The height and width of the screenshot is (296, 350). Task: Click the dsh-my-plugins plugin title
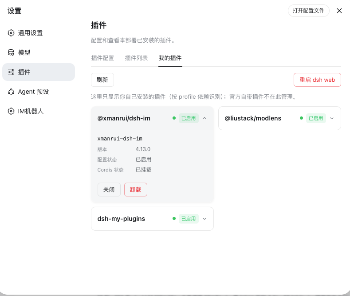[121, 219]
